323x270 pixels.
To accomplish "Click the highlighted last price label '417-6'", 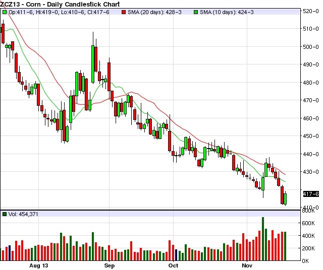I will click(311, 194).
